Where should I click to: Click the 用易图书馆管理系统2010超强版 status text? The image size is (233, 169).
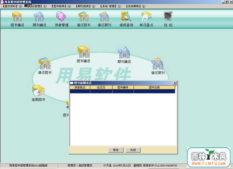coord(28,165)
